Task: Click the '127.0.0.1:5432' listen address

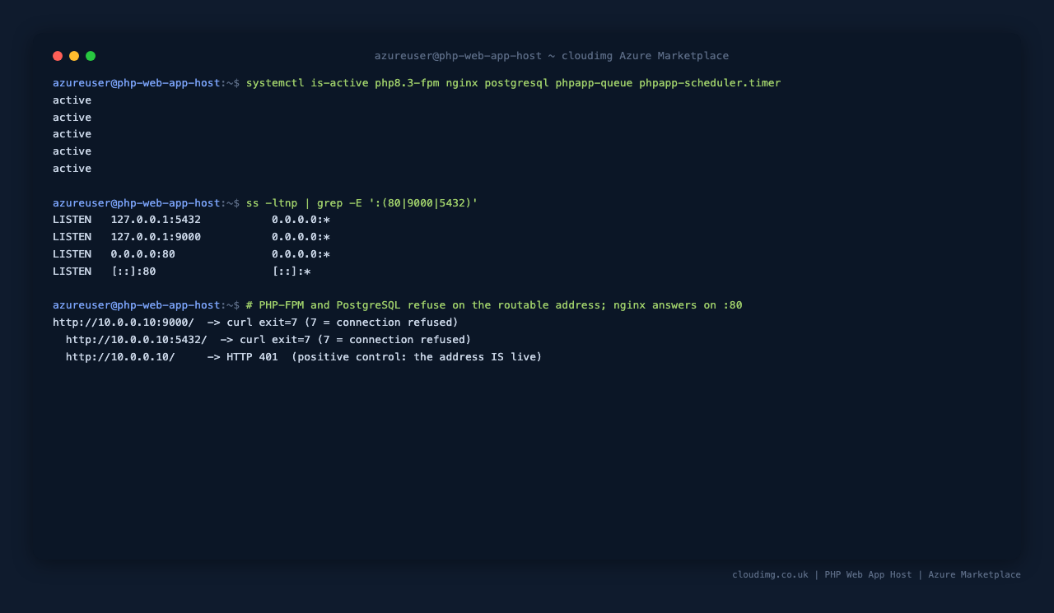Action: pos(156,220)
